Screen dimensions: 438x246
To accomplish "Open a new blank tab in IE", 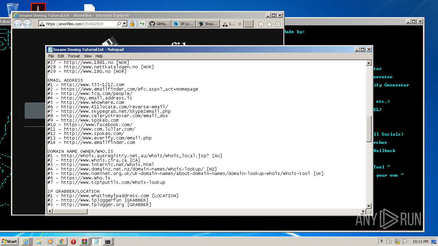I will coord(249,24).
